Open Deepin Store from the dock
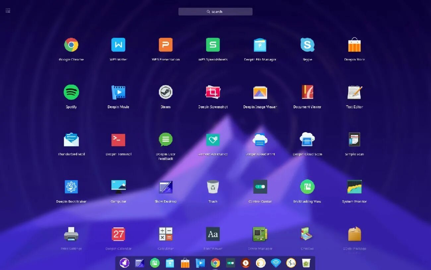Viewport: 431px width, 270px height. click(x=185, y=263)
